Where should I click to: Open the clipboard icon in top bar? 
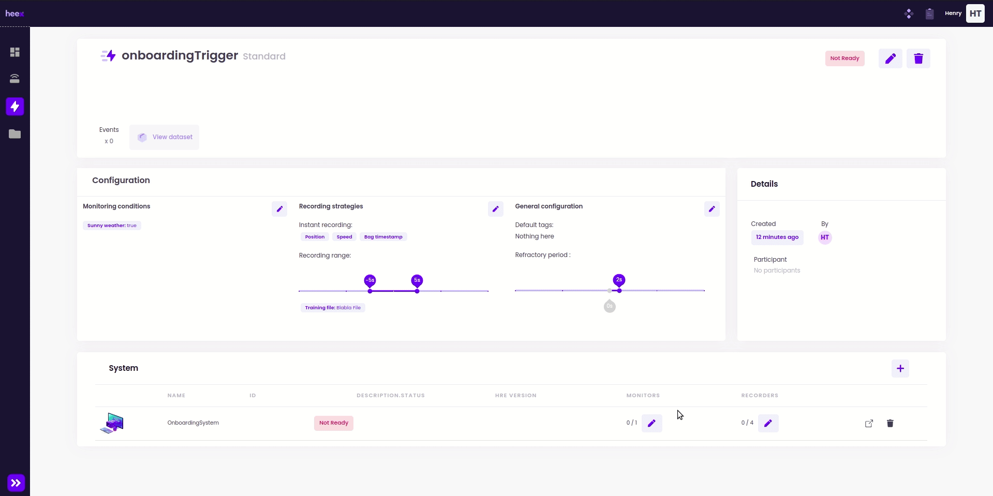click(x=929, y=13)
